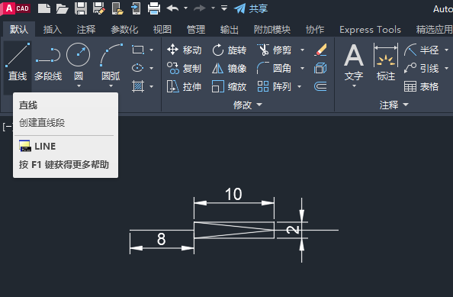Switch to the Parametric (参数化) tab

click(x=124, y=30)
